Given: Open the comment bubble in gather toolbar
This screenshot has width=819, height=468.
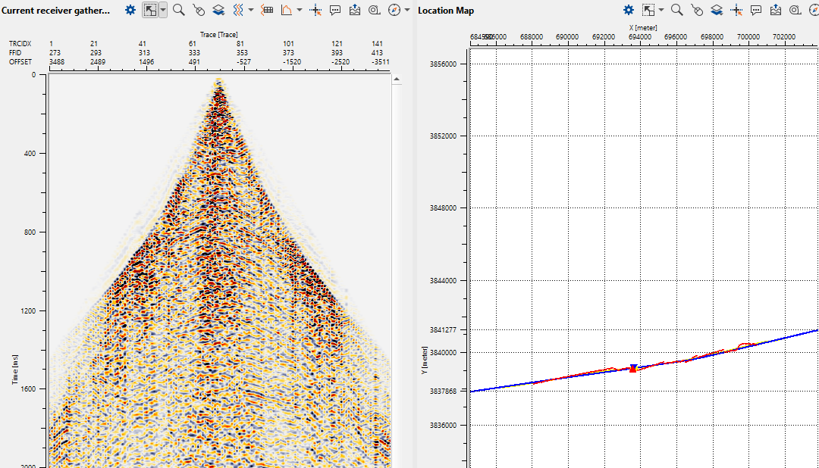Looking at the screenshot, I should [335, 10].
